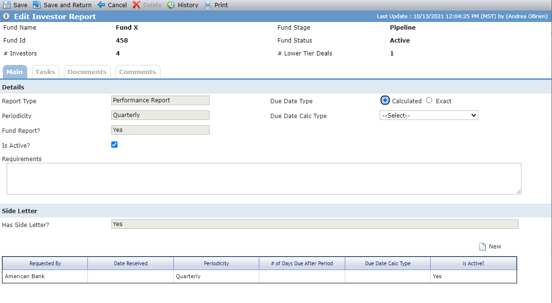Click the Due Date Calc Type column header

coord(388,263)
